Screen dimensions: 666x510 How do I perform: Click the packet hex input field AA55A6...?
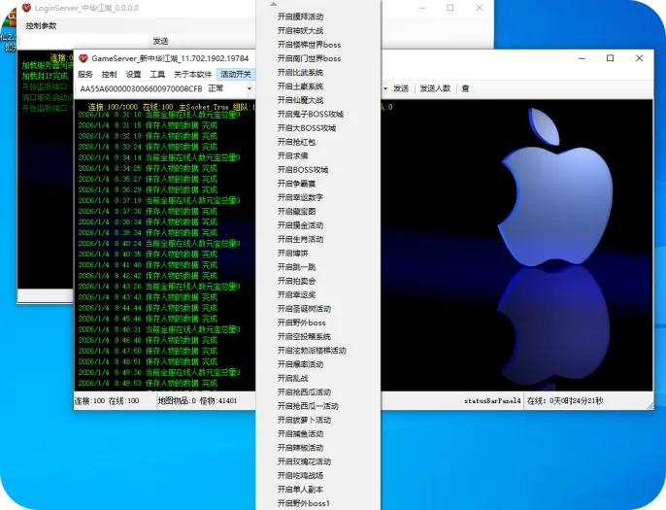pyautogui.click(x=142, y=88)
